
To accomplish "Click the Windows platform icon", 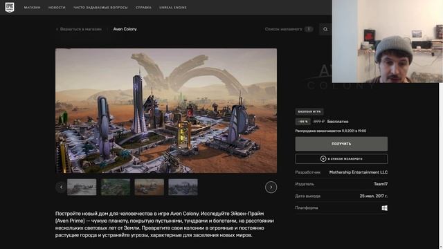I will tap(385, 208).
